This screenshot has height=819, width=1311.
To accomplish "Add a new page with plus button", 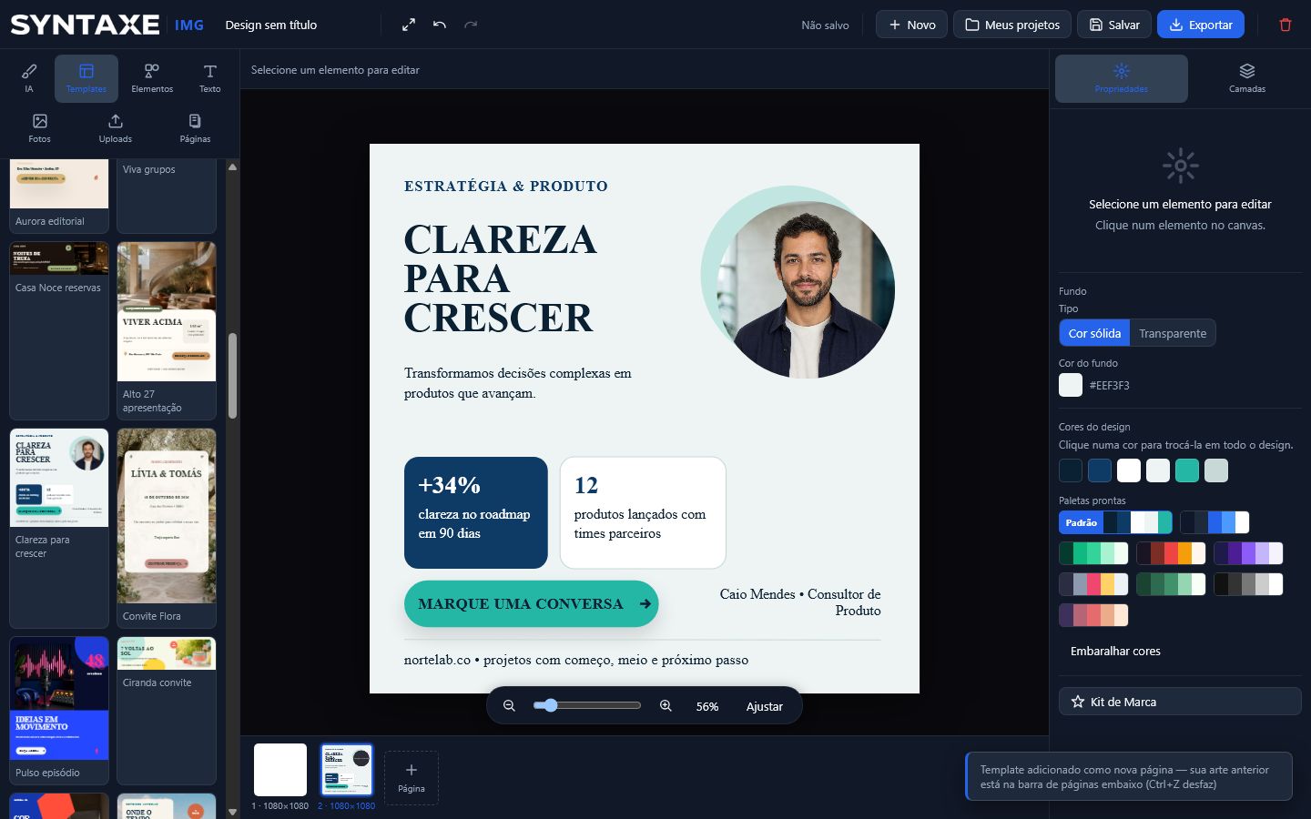I will coord(412,778).
